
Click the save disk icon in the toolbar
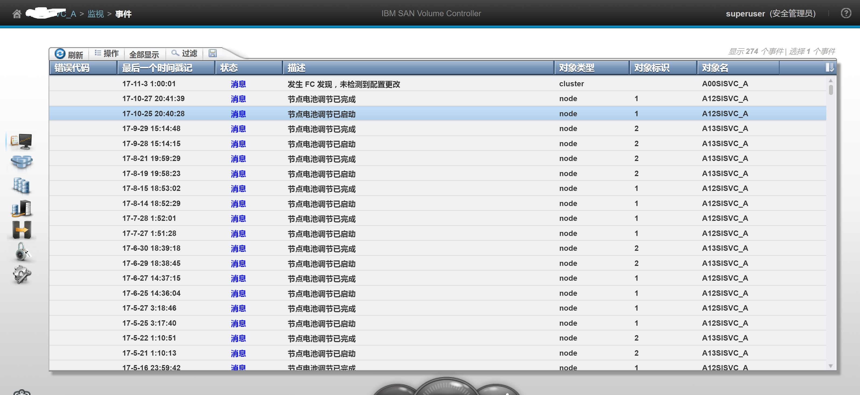point(213,53)
